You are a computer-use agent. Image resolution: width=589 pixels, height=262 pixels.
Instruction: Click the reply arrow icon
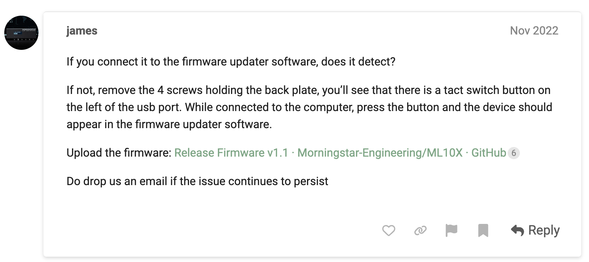coord(517,231)
